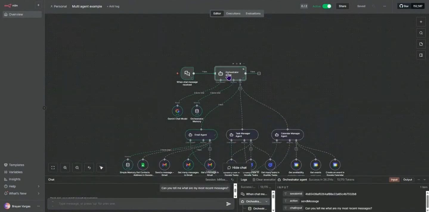Viewport: 429px width, 212px height.
Task: Select the Gemini Chat Model node
Action: tap(177, 111)
